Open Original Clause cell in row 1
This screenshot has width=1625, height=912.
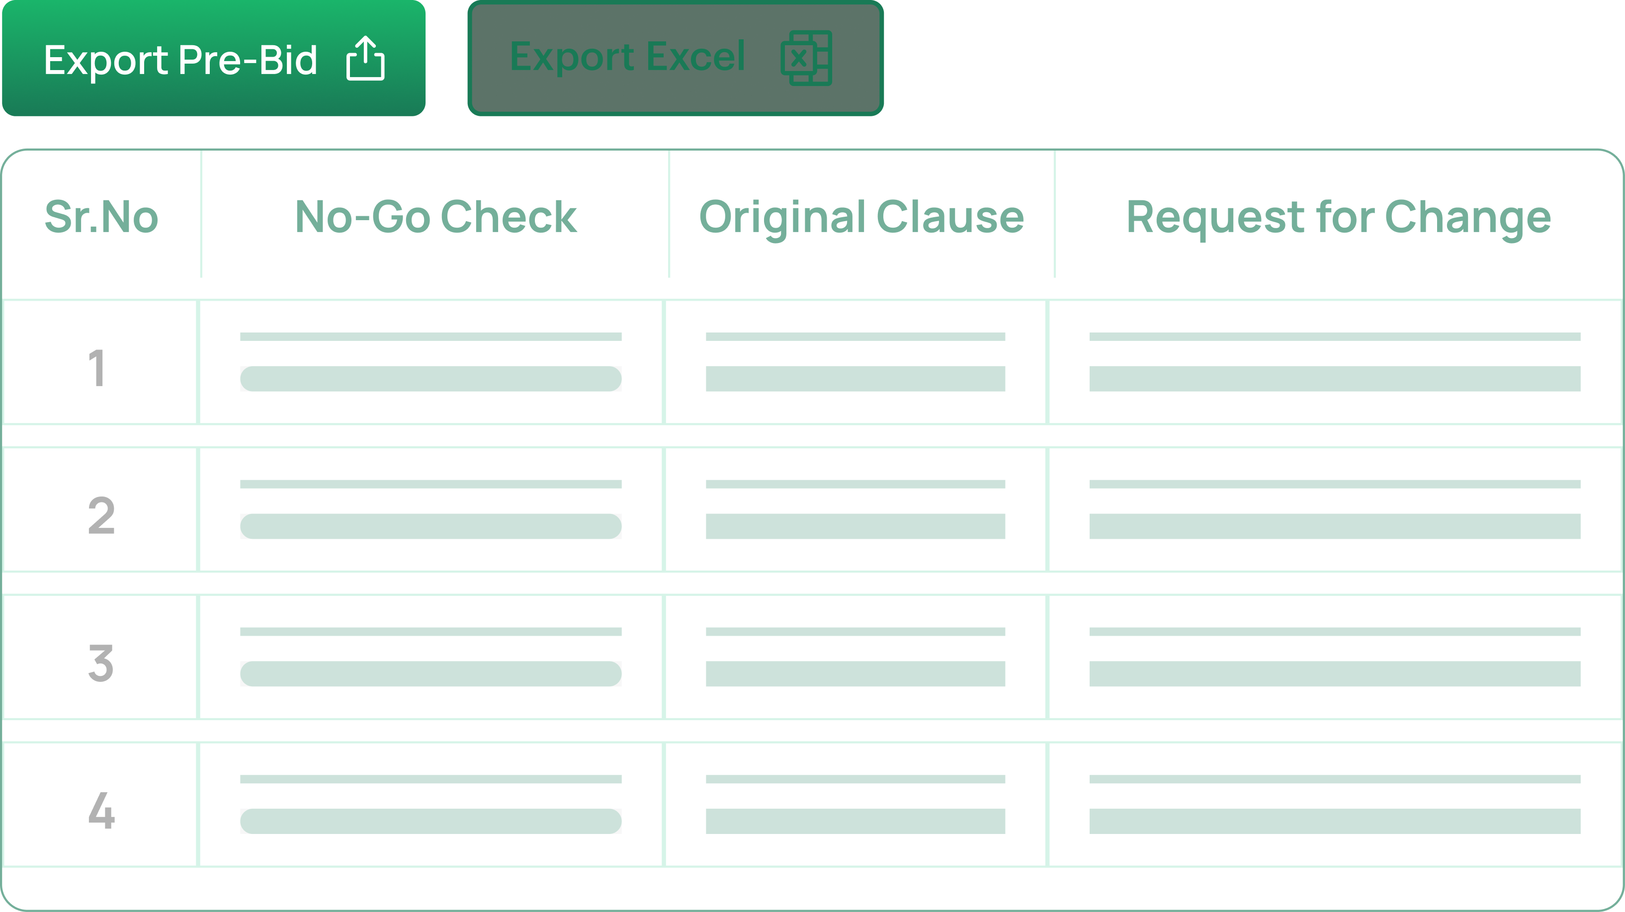pyautogui.click(x=855, y=362)
